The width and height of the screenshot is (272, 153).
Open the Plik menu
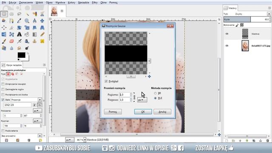tap(4, 3)
